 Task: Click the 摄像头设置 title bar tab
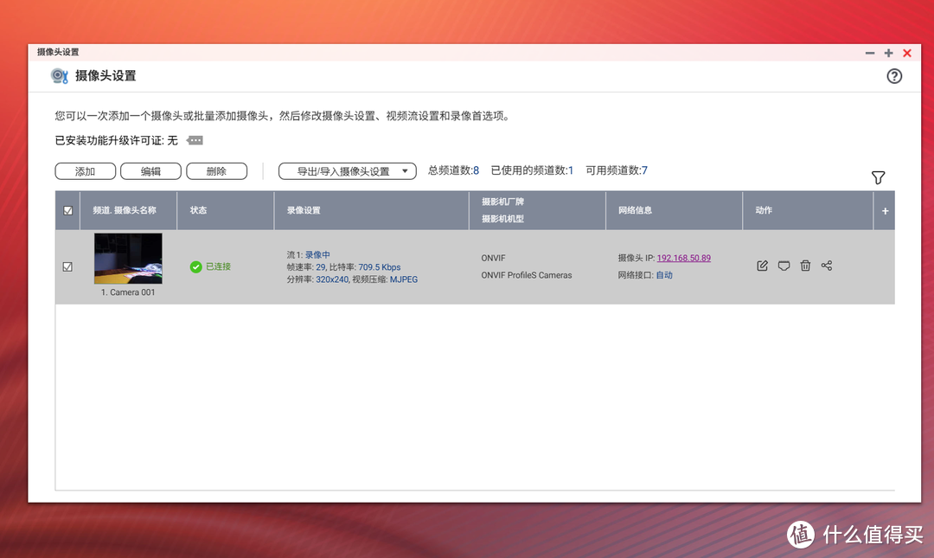[x=59, y=52]
